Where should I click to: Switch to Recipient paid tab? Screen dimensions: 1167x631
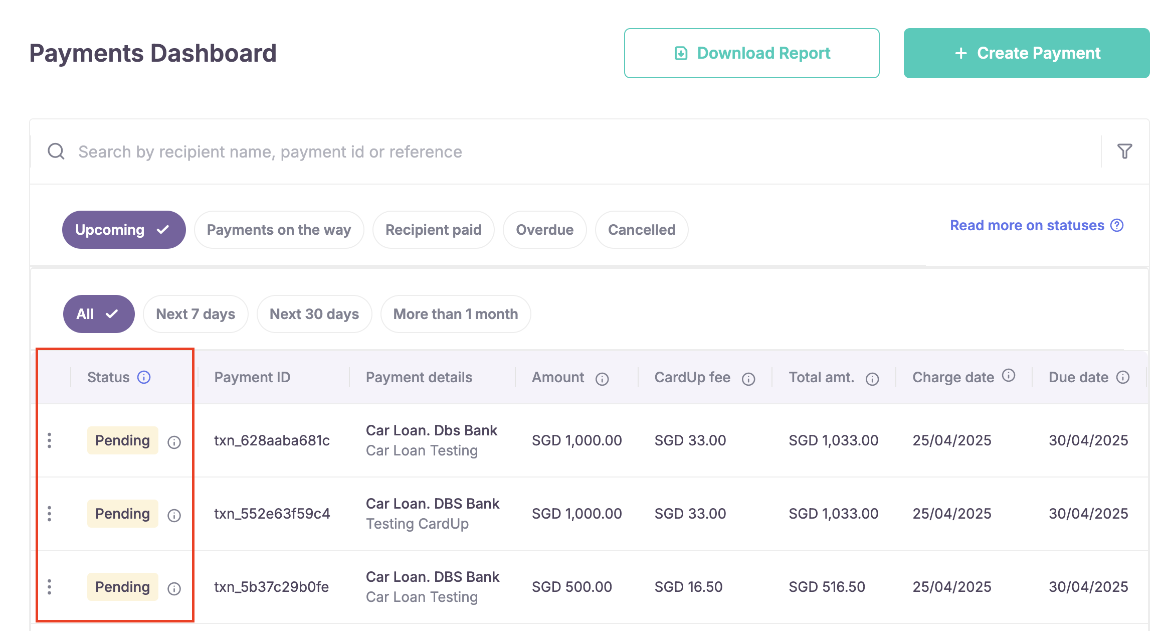[x=433, y=230]
